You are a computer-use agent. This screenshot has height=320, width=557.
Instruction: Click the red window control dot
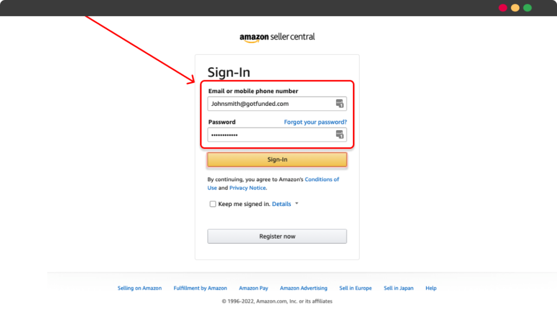tap(503, 8)
